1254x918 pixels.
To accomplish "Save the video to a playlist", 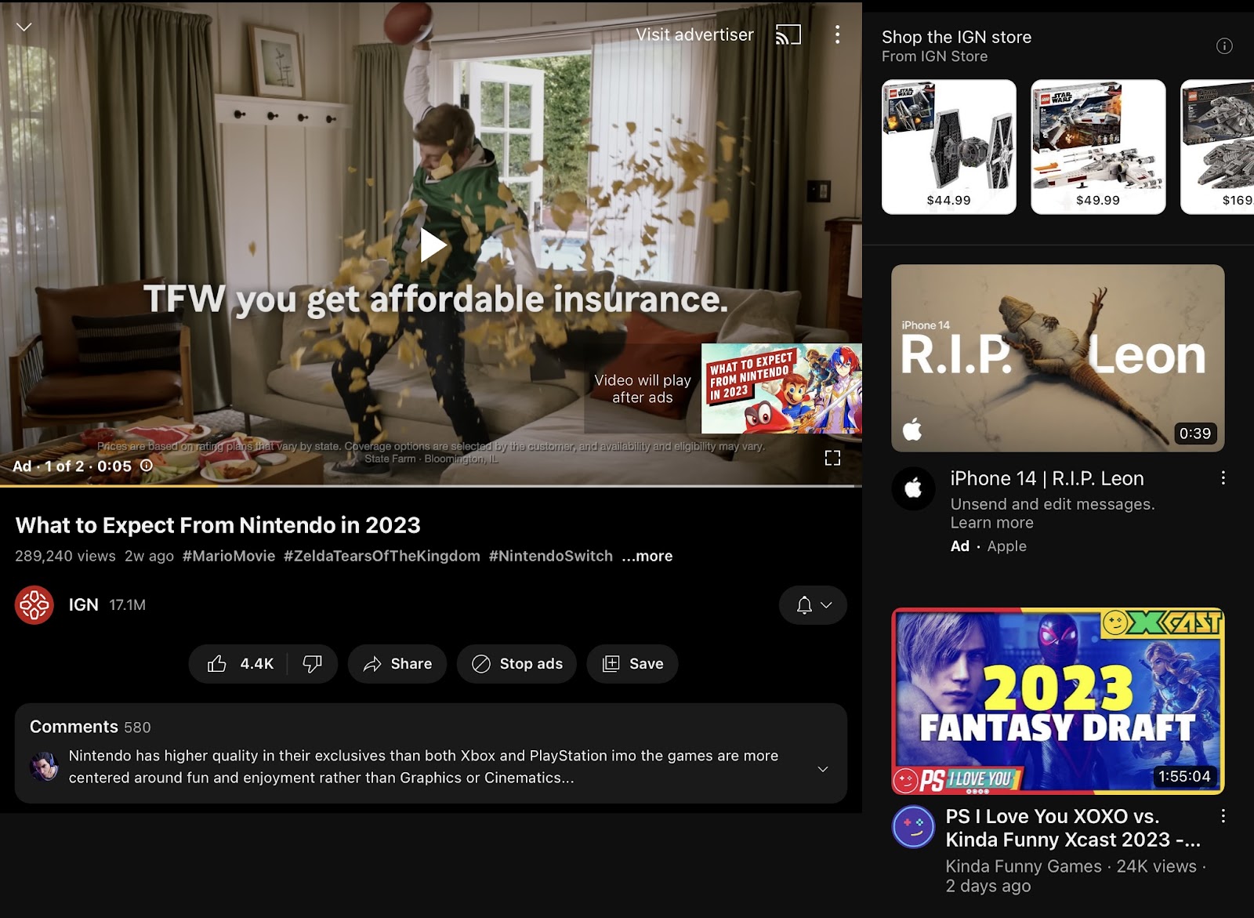I will pos(632,664).
